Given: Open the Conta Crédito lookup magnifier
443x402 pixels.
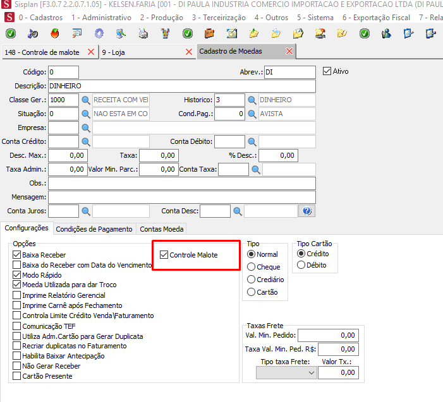Looking at the screenshot, I should [85, 141].
